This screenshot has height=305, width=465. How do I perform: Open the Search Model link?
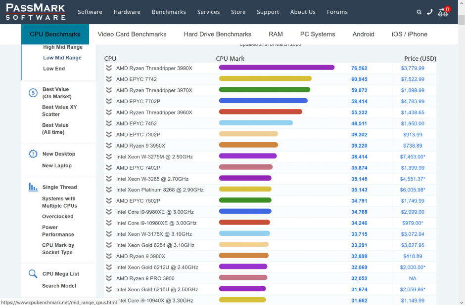click(x=59, y=286)
